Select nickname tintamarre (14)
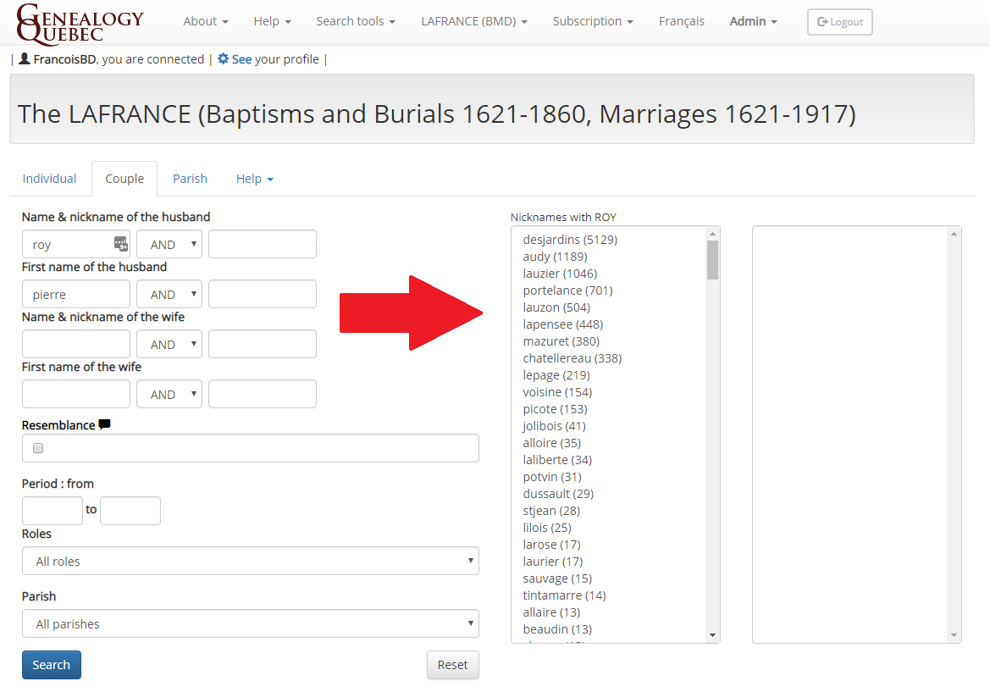990x692 pixels. coord(565,595)
